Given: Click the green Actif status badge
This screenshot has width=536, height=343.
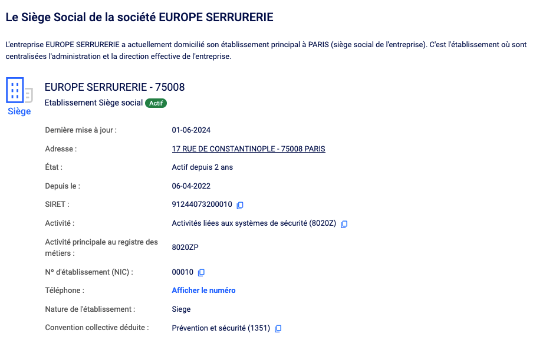Looking at the screenshot, I should pos(156,103).
